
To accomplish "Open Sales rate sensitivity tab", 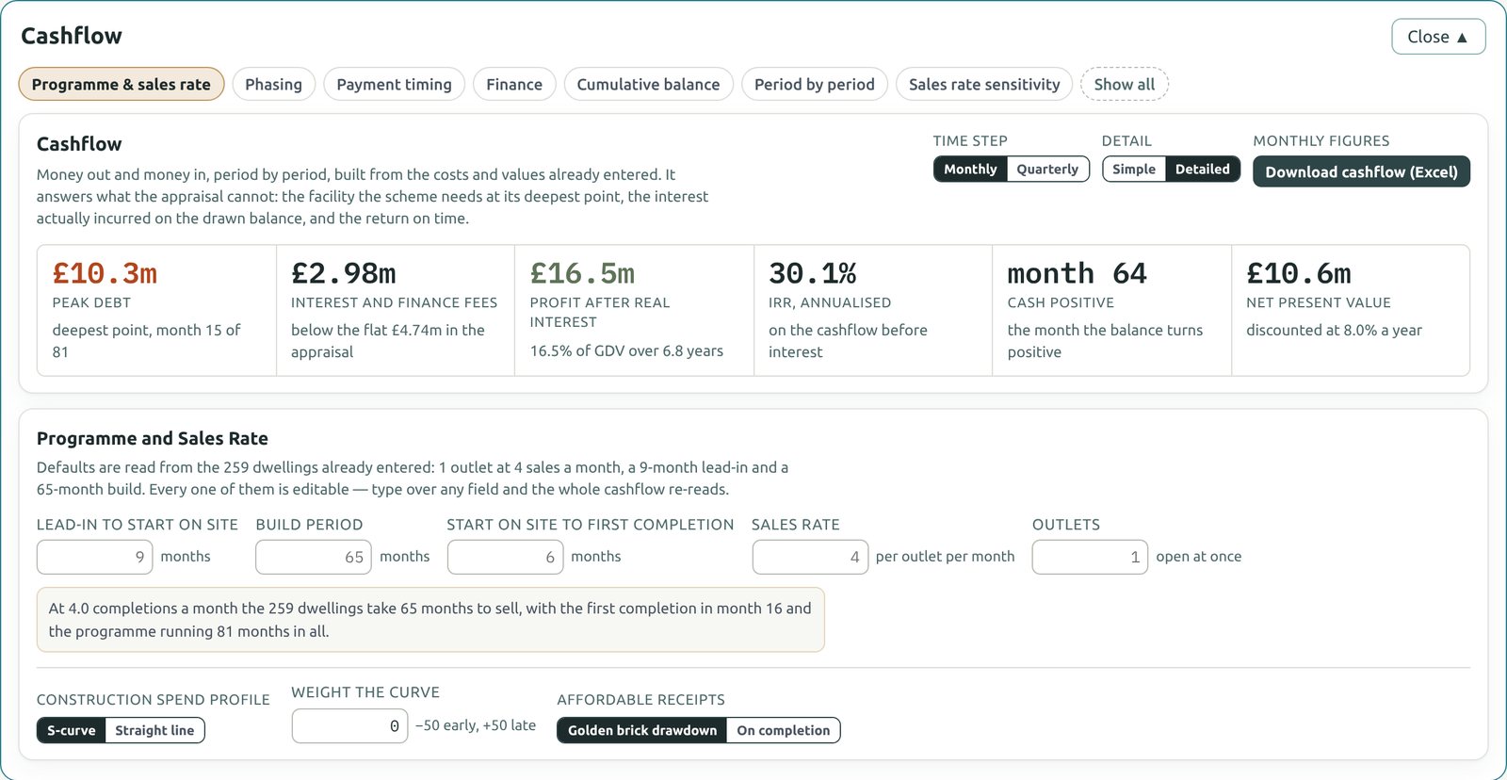I will pos(984,84).
